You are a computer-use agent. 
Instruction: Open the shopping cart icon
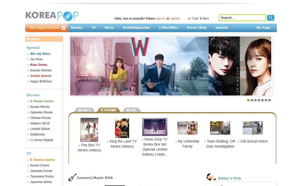pyautogui.click(x=189, y=19)
